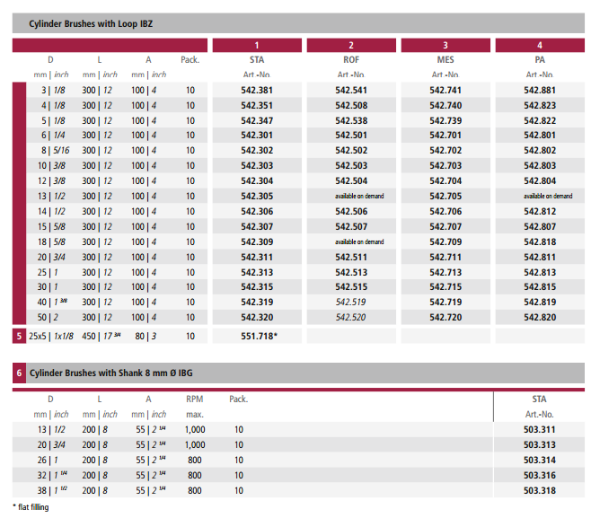Select italic article number 542.519

point(350,303)
